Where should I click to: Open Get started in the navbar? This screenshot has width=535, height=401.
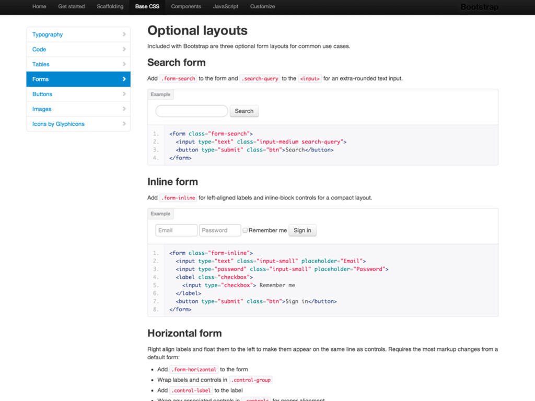coord(72,7)
